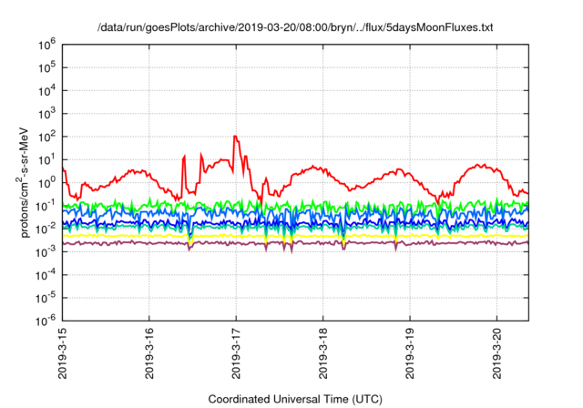The image size is (583, 408).
Task: Click the 2019-3-19 date tick label
Action: pos(410,353)
